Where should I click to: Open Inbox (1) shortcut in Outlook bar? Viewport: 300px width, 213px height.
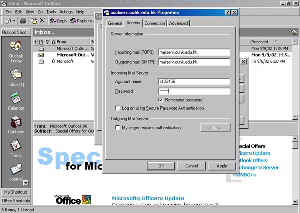pos(16,78)
